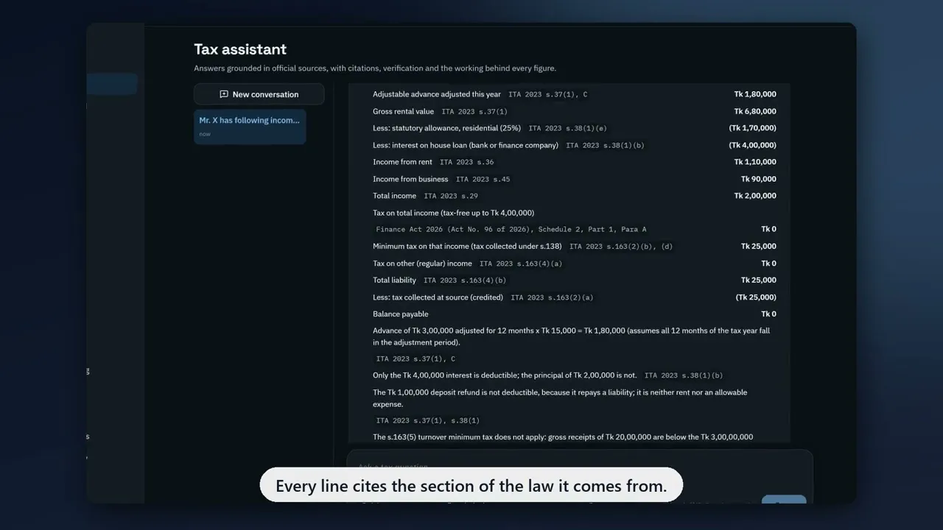943x530 pixels.
Task: Select the "Income from business" label
Action: click(410, 179)
